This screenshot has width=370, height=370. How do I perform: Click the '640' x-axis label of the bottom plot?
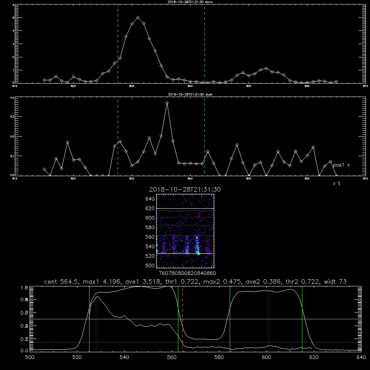361,357
